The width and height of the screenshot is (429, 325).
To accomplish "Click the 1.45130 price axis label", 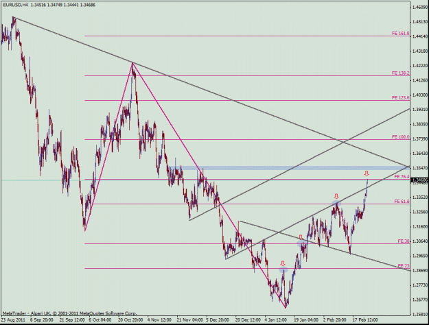I will [420, 21].
